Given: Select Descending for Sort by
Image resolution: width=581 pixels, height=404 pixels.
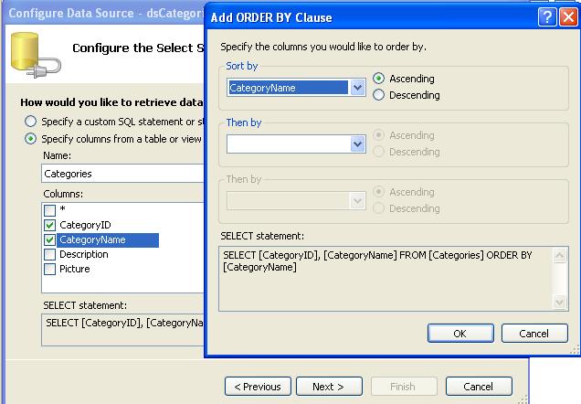Looking at the screenshot, I should click(x=379, y=95).
